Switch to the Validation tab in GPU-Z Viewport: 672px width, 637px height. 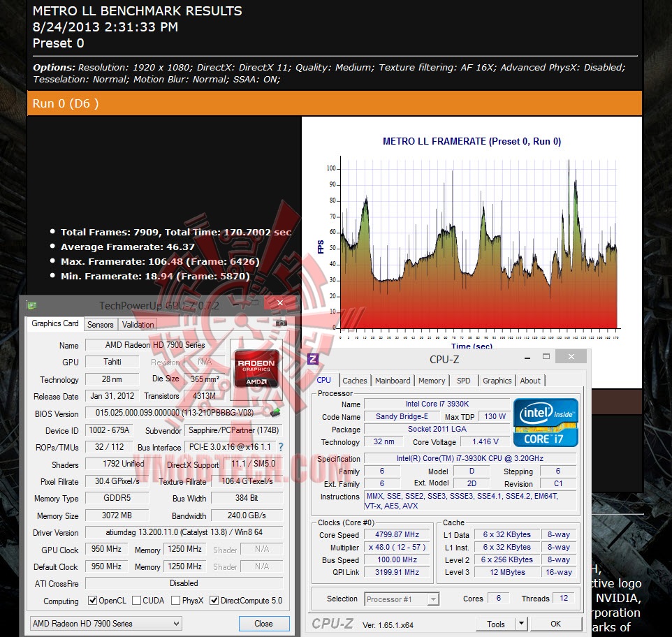point(138,325)
